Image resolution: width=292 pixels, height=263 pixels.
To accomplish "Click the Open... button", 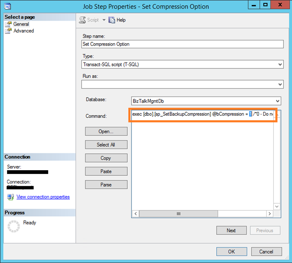I will point(106,131).
